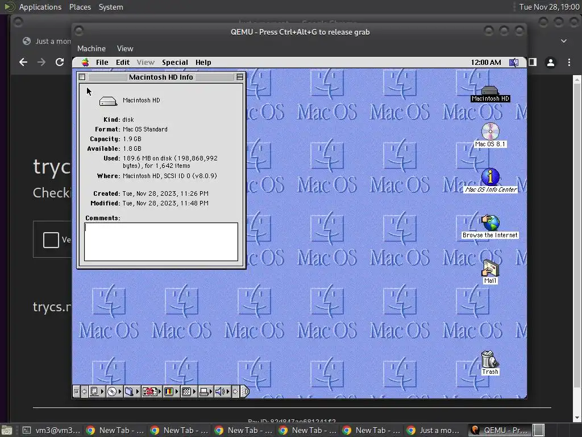Select the Mac OS 8.1 CD icon

tap(490, 135)
